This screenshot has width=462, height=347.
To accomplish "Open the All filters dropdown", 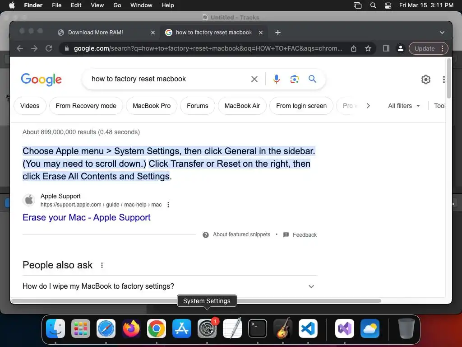I will tap(404, 106).
